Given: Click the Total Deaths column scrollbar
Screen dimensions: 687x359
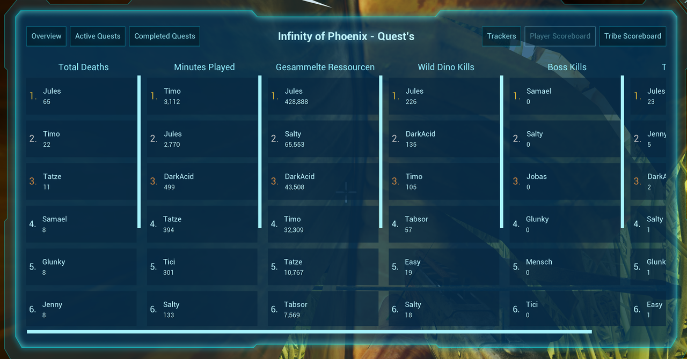Looking at the screenshot, I should pos(139,152).
